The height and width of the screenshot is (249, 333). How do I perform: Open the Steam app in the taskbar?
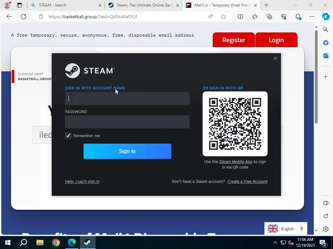tap(88, 243)
